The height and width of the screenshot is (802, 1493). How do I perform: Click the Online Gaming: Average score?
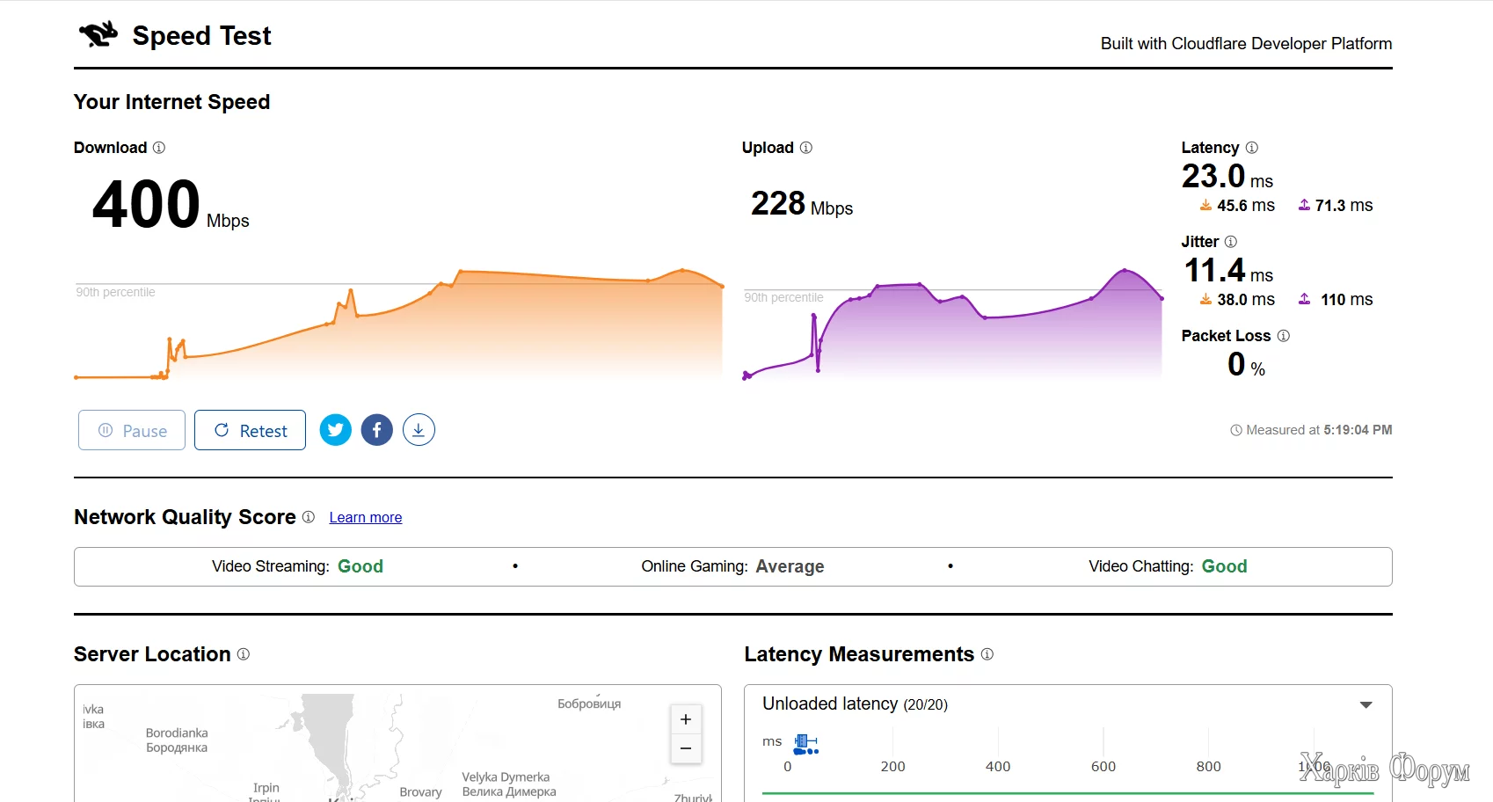point(732,566)
